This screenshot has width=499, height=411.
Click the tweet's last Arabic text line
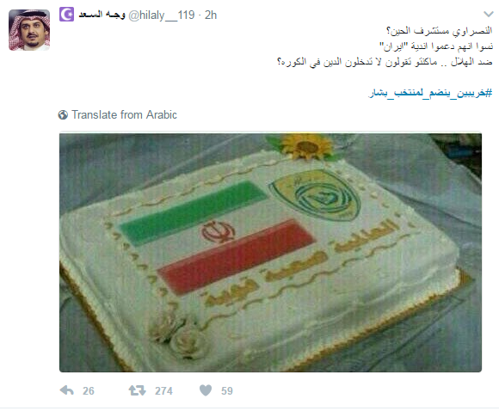385,62
